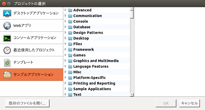Select コンソールアプリケーション project type

pyautogui.click(x=32, y=38)
